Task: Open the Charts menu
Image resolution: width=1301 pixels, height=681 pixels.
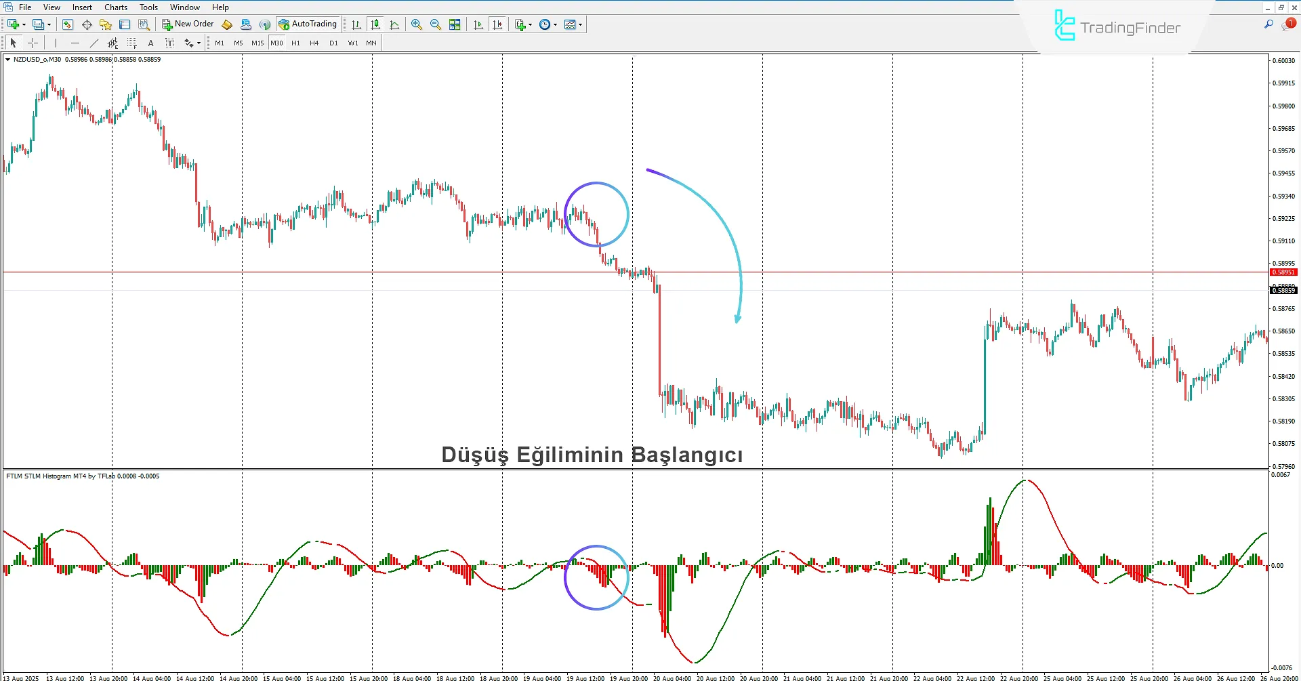Action: coord(115,7)
